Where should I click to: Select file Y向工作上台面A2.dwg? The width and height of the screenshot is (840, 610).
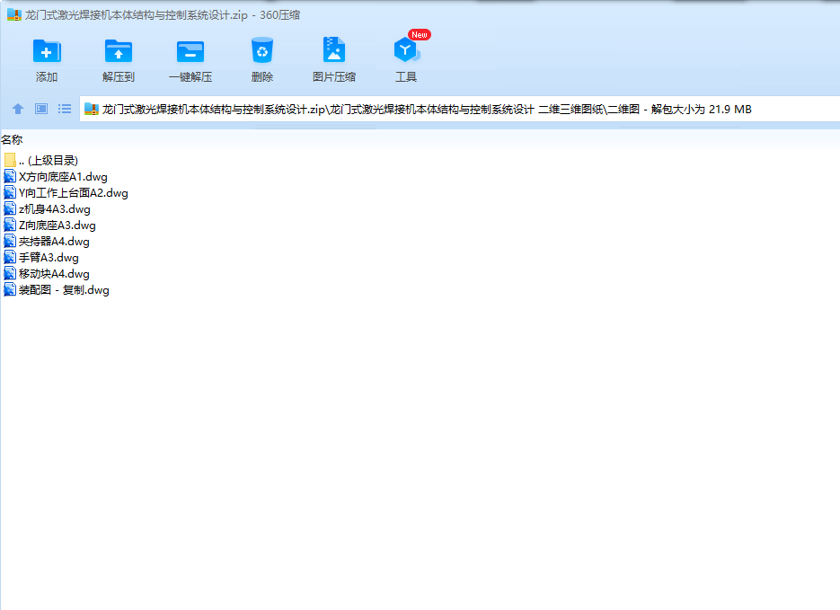pyautogui.click(x=66, y=193)
